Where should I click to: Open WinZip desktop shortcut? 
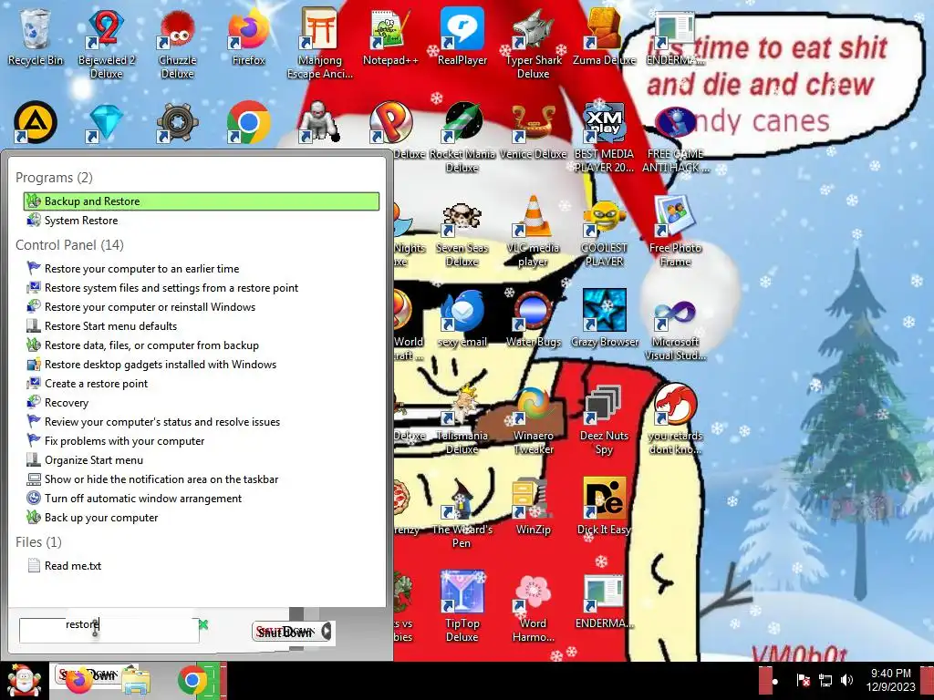533,506
